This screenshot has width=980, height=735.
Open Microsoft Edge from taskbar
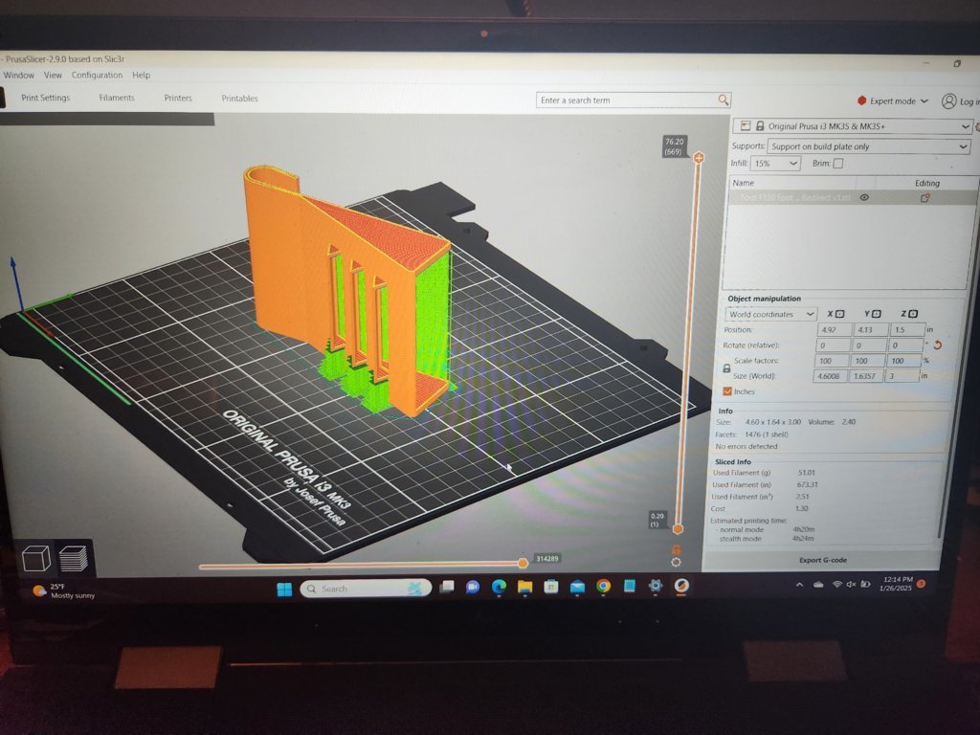[499, 587]
